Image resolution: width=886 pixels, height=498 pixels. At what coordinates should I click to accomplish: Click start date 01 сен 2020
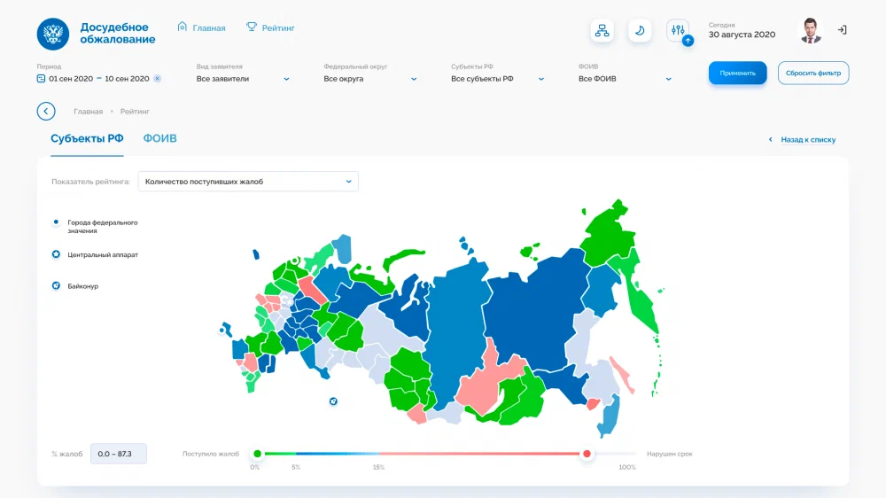[x=71, y=79]
